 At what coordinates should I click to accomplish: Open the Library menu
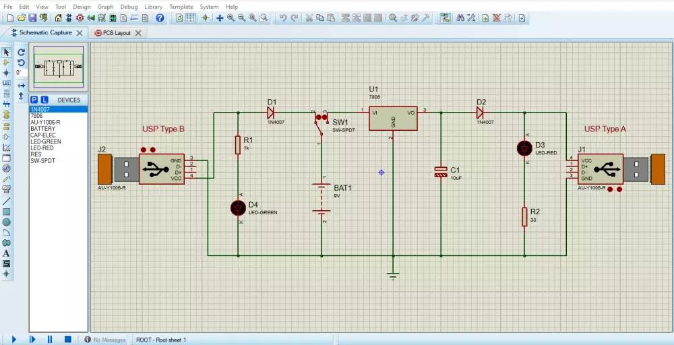153,7
